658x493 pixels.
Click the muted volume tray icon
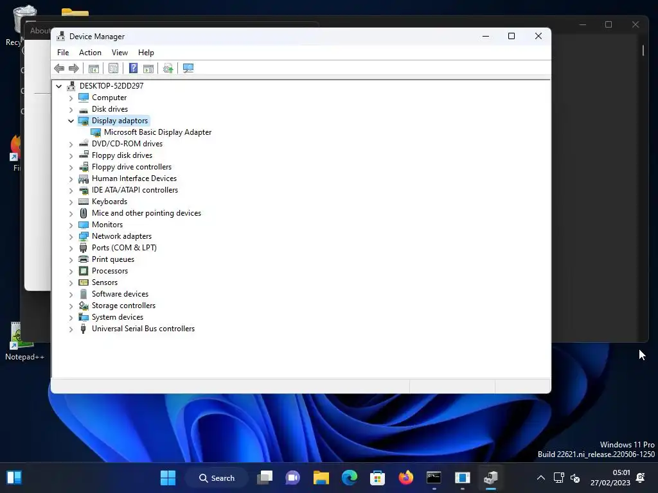pos(575,478)
